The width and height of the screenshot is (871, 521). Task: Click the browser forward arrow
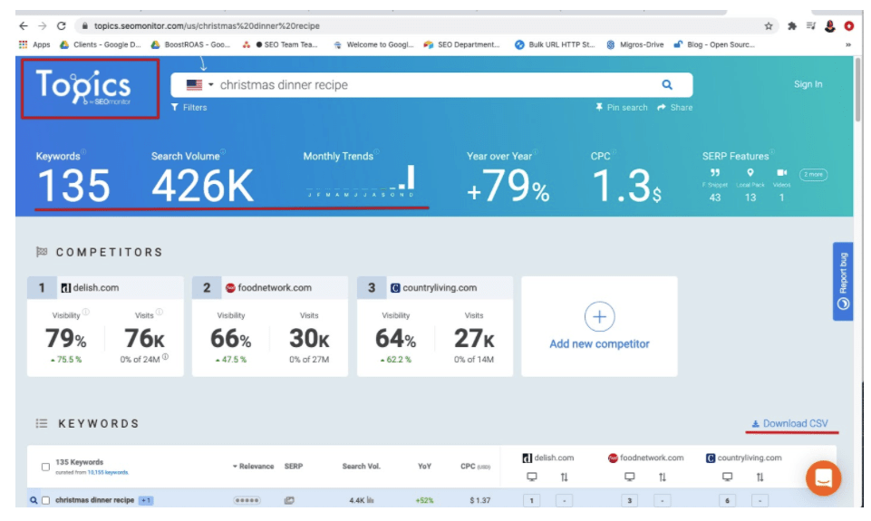coord(43,25)
